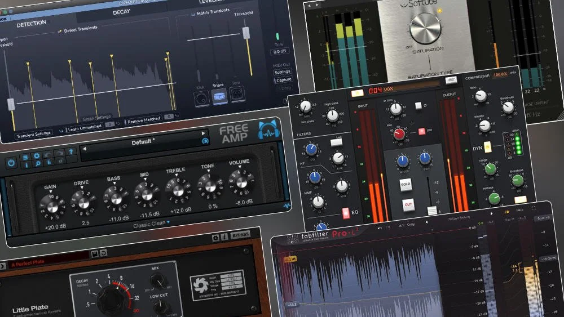Open the Free Amp question mark help icon
This screenshot has height=317, width=564.
click(71, 152)
